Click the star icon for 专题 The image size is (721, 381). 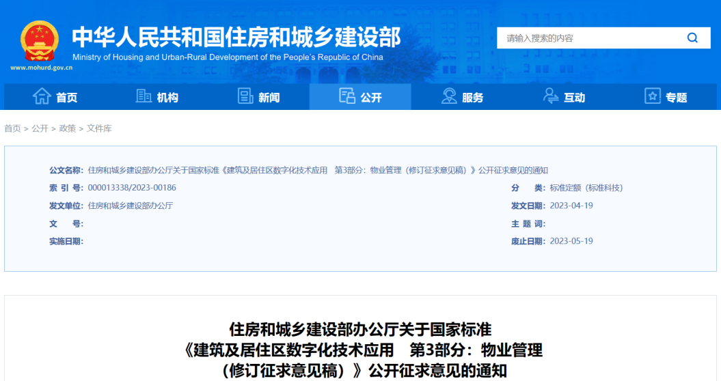click(x=653, y=96)
